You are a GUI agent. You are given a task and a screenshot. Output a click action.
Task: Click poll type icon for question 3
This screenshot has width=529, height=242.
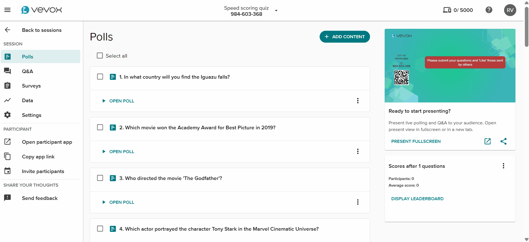(113, 178)
